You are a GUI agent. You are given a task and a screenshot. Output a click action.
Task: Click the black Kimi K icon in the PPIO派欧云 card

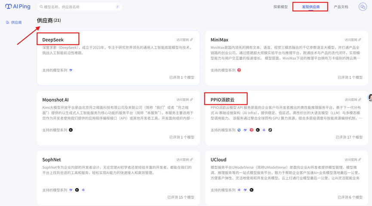258,130
